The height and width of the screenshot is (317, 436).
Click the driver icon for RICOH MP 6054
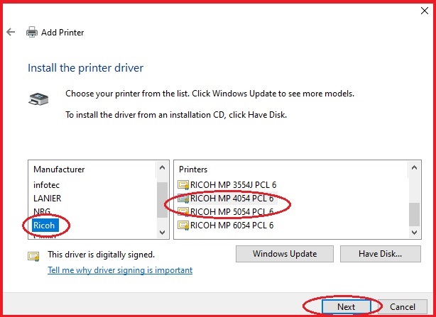tap(183, 225)
